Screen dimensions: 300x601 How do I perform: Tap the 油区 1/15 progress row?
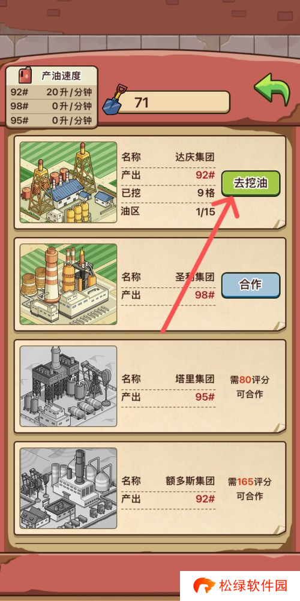tap(168, 211)
